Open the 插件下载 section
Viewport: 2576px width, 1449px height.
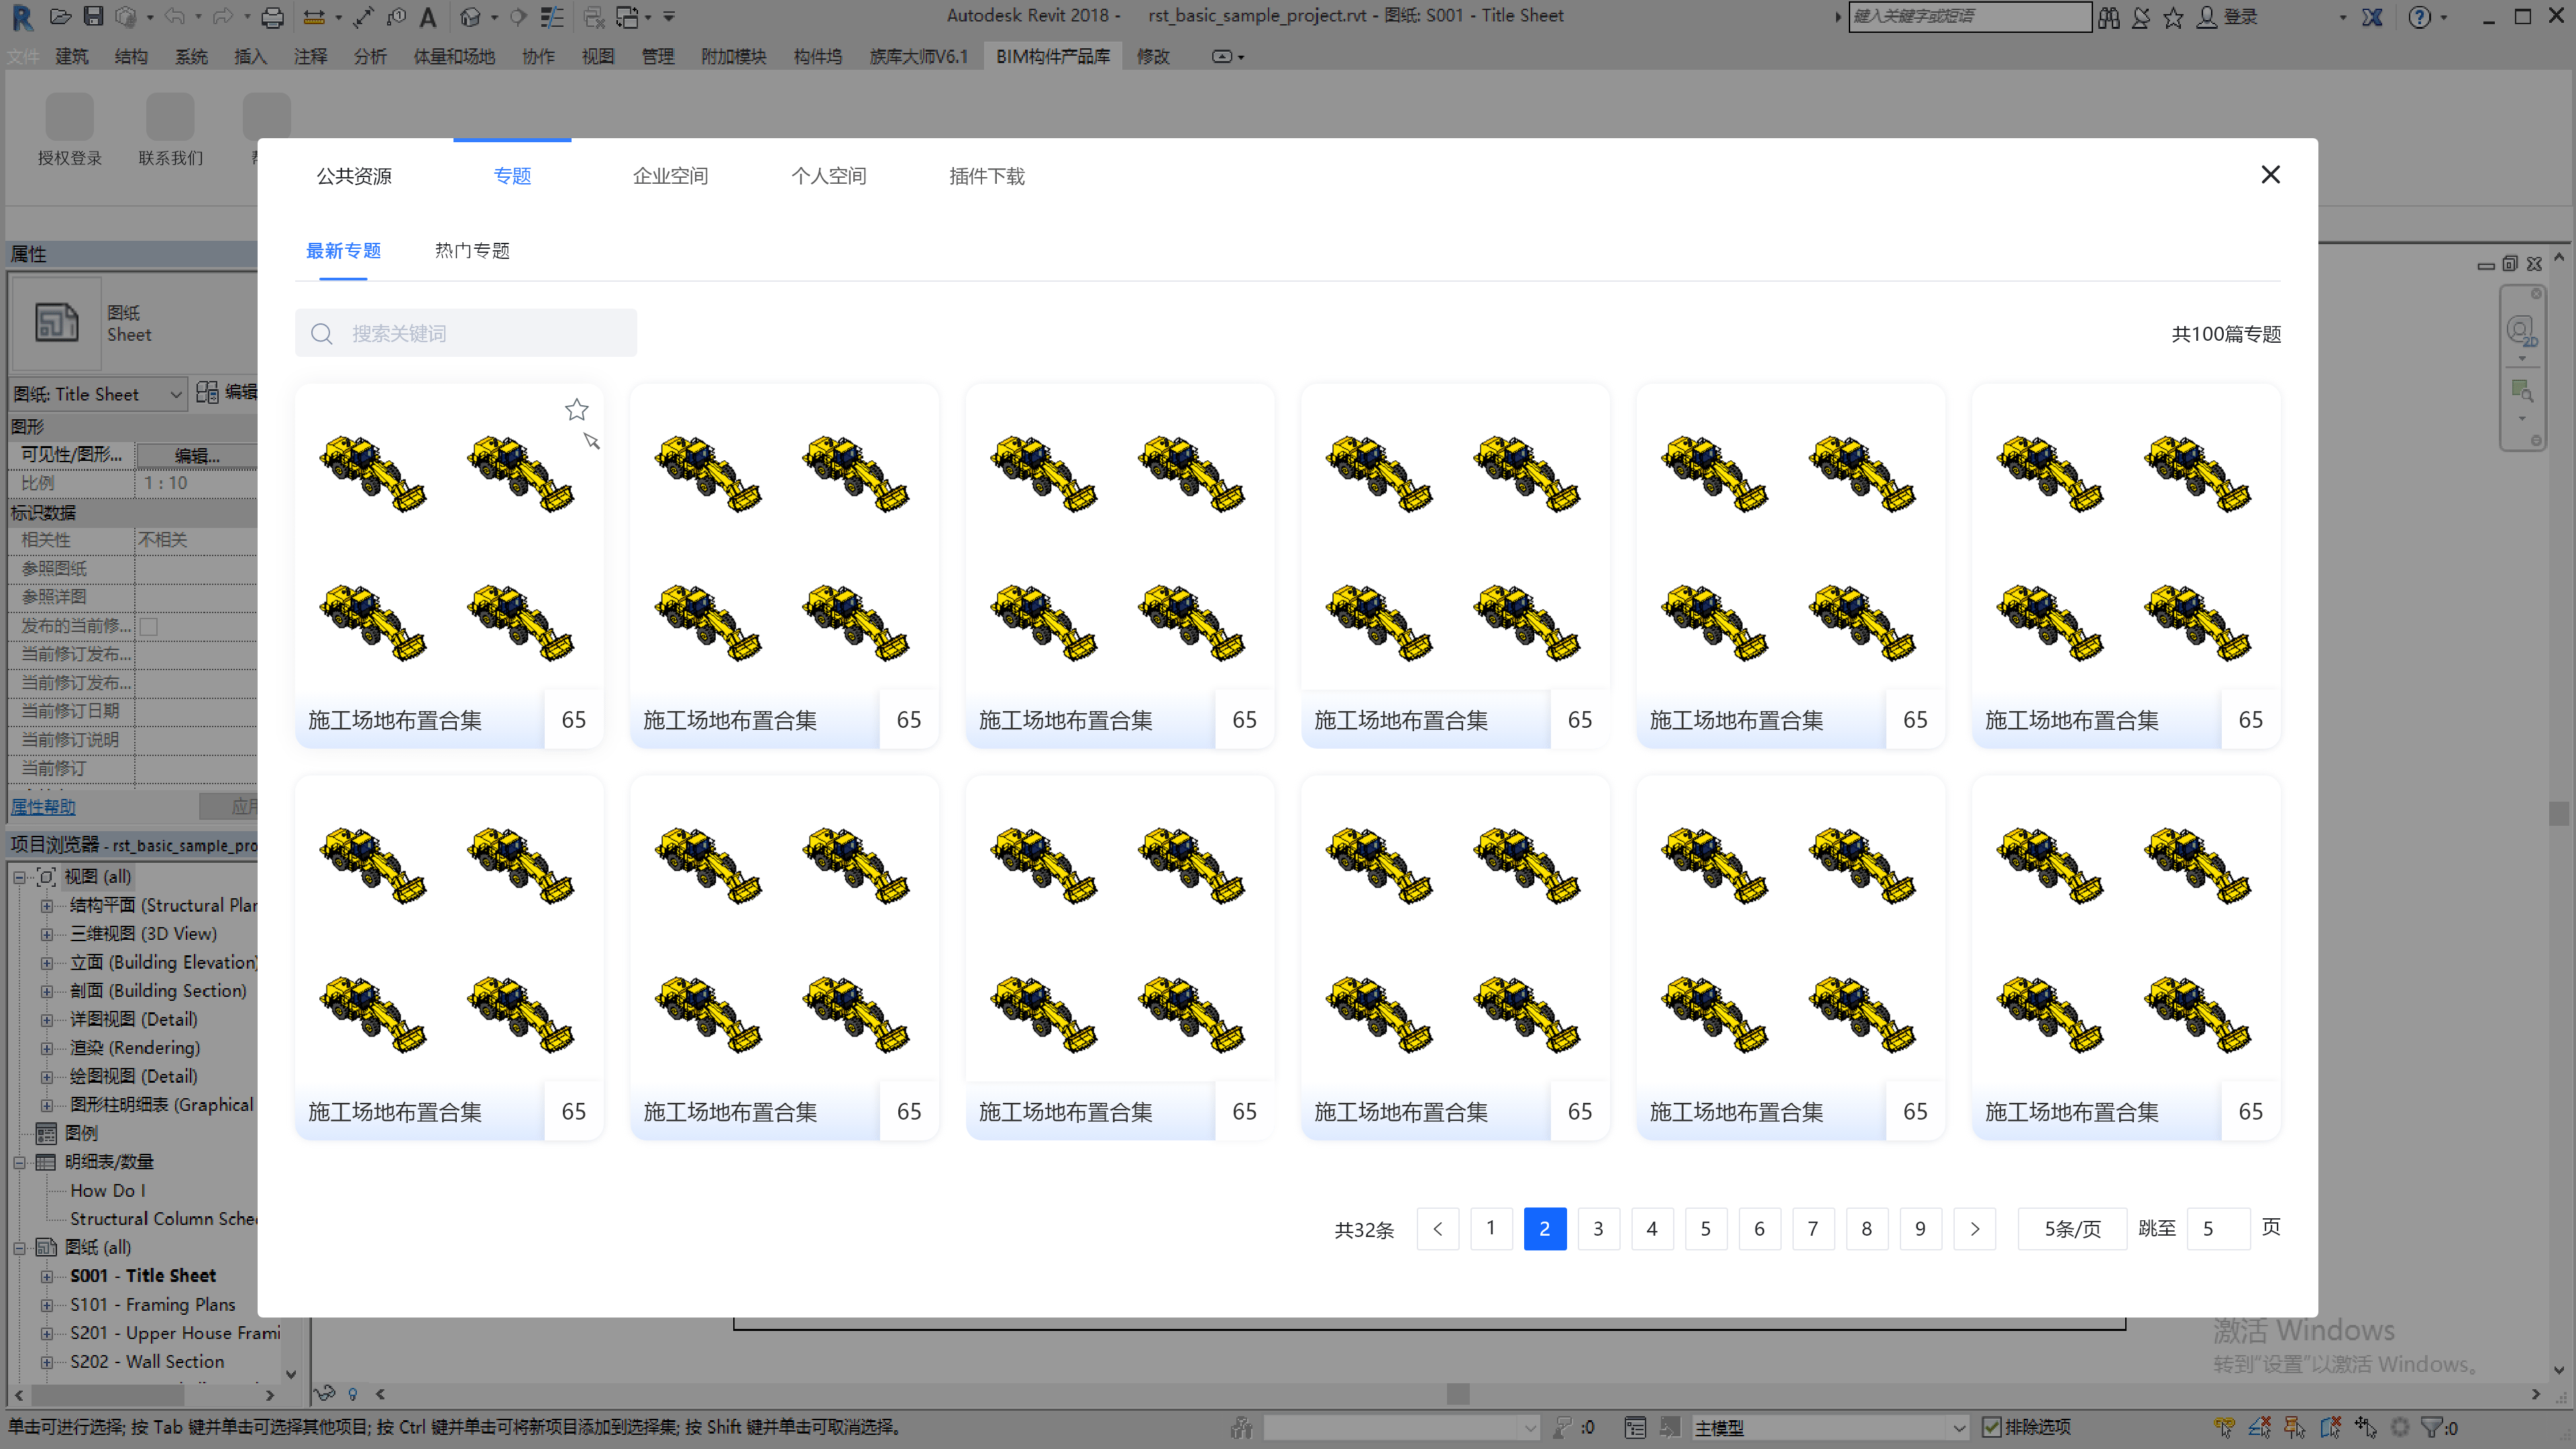[x=985, y=175]
